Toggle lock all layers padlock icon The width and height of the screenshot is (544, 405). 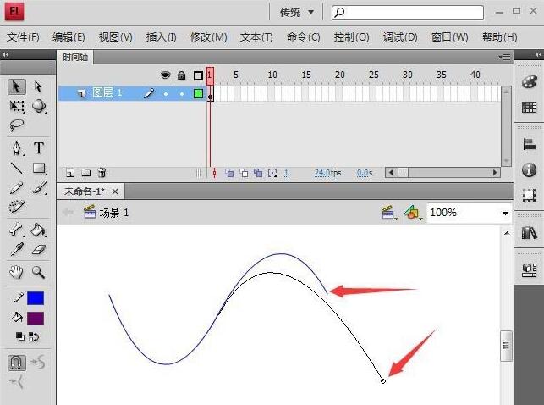181,75
